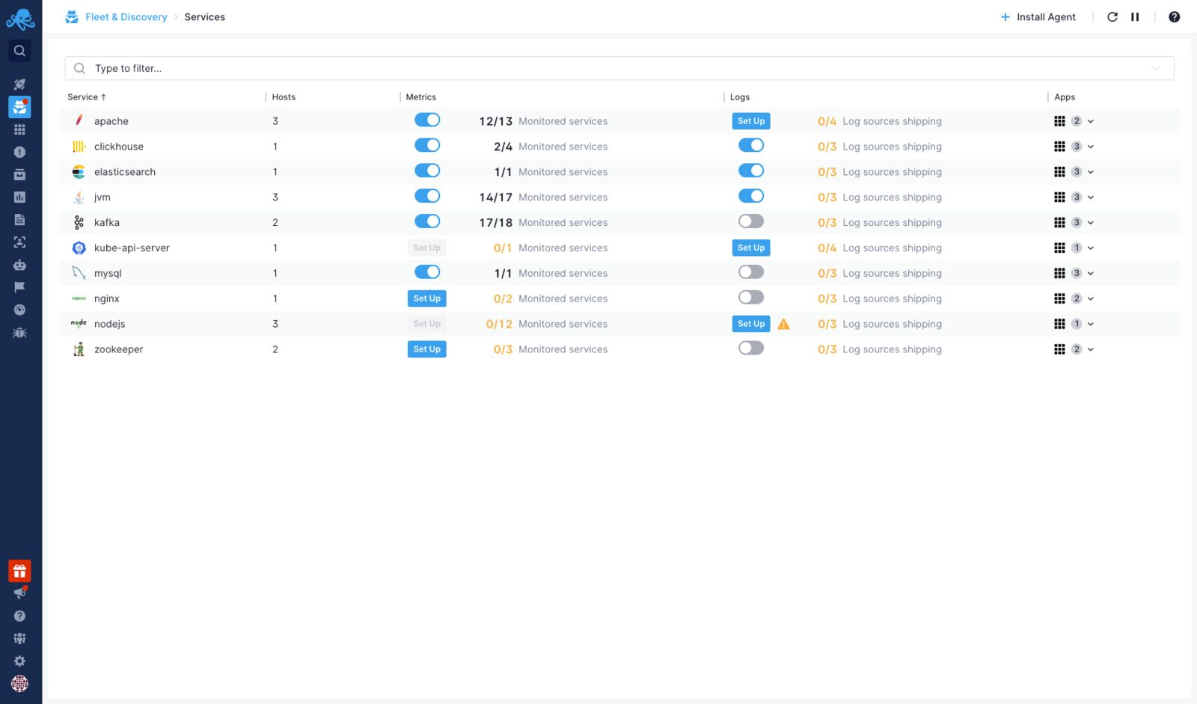Expand apps dropdown chevron for nginx

(1091, 299)
